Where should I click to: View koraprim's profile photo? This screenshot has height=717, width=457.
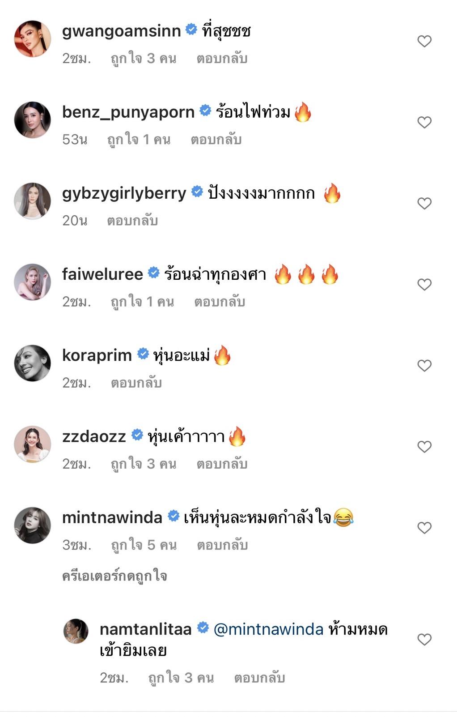pyautogui.click(x=33, y=363)
